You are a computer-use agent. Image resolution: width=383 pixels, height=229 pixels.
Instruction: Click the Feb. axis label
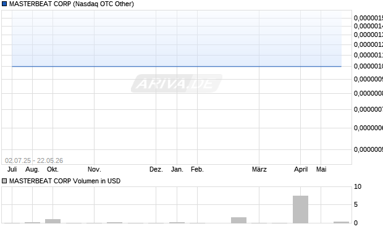pos(197,169)
